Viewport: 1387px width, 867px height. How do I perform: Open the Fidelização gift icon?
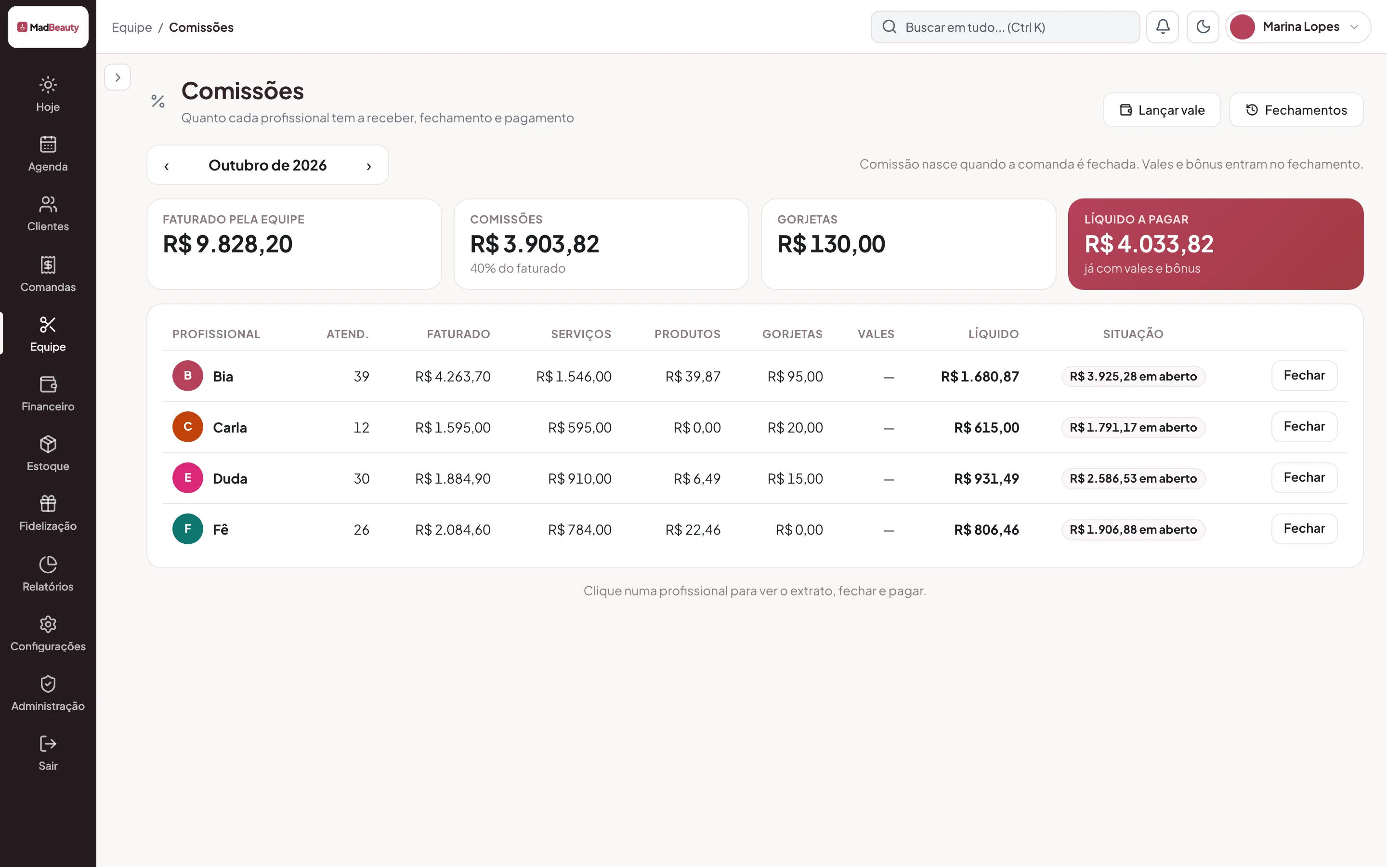[x=48, y=503]
